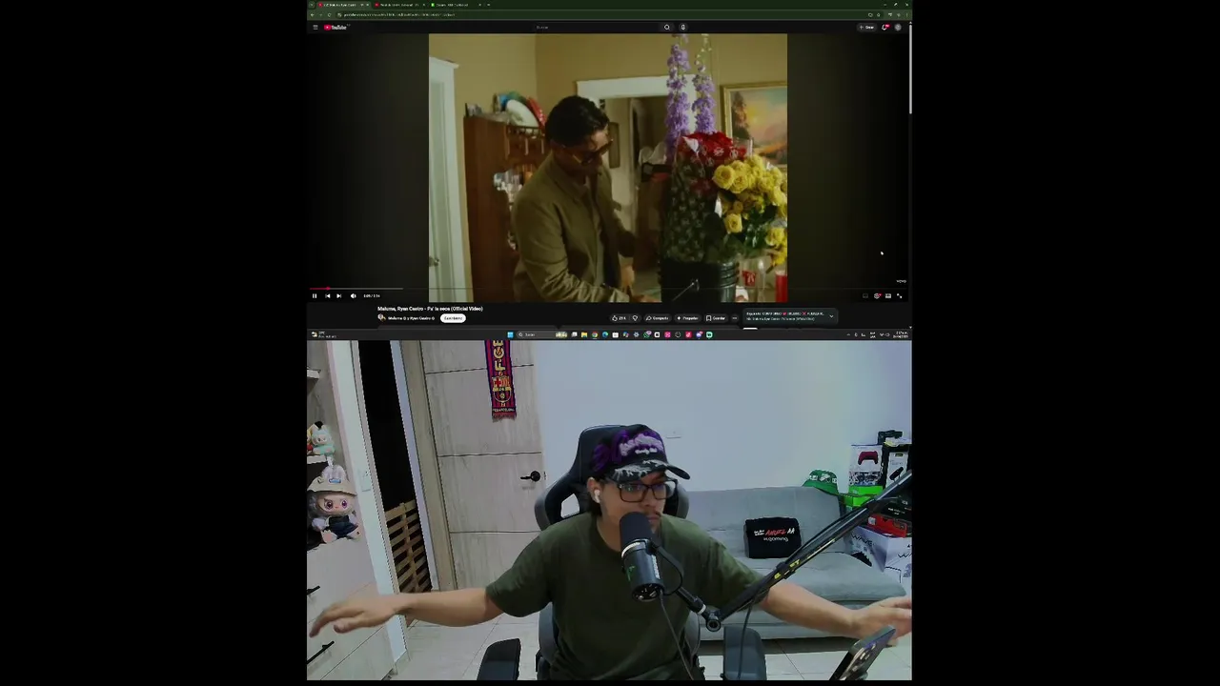The height and width of the screenshot is (686, 1220).
Task: Show hidden system tray icons chevron
Action: pos(848,334)
